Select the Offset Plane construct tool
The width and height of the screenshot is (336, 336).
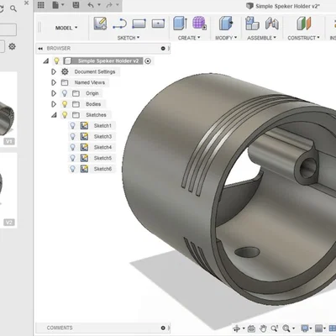point(304,24)
